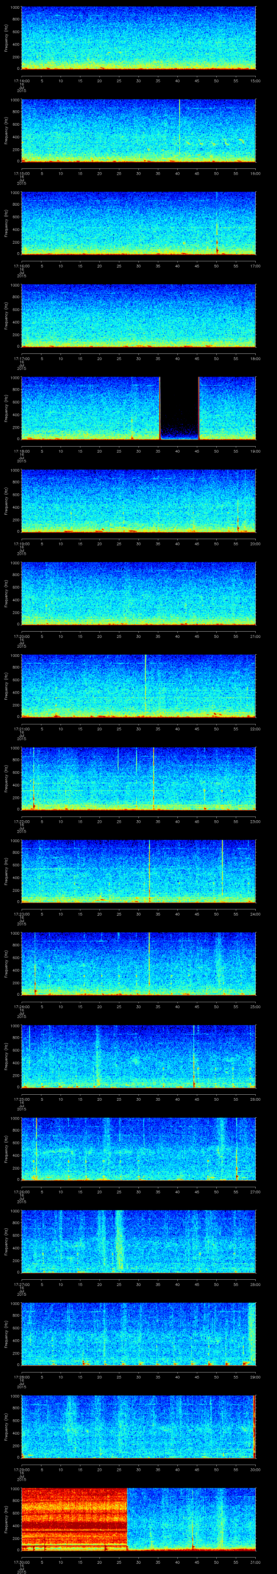The height and width of the screenshot is (1574, 277).
Task: Select the spectrogram panel starting at 17:20:00
Action: click(x=138, y=593)
